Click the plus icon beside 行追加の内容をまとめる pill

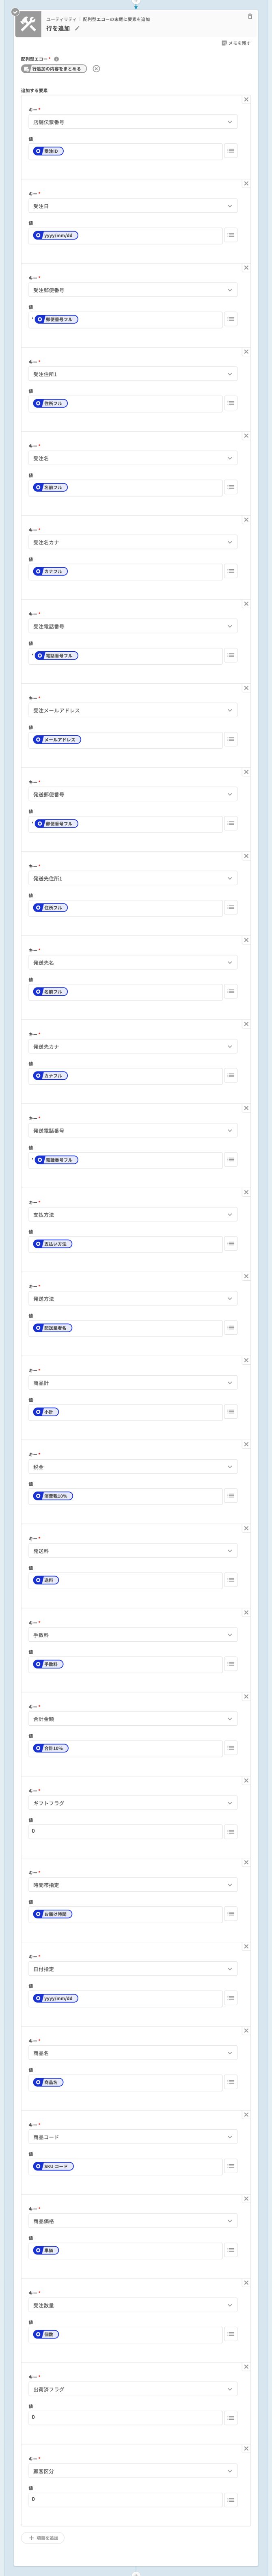point(96,69)
